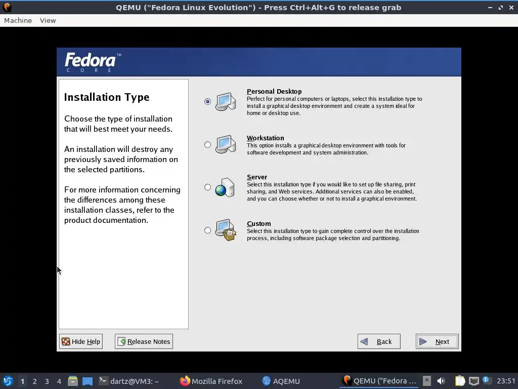Switch to AQEMU taskbar entry

point(281,381)
